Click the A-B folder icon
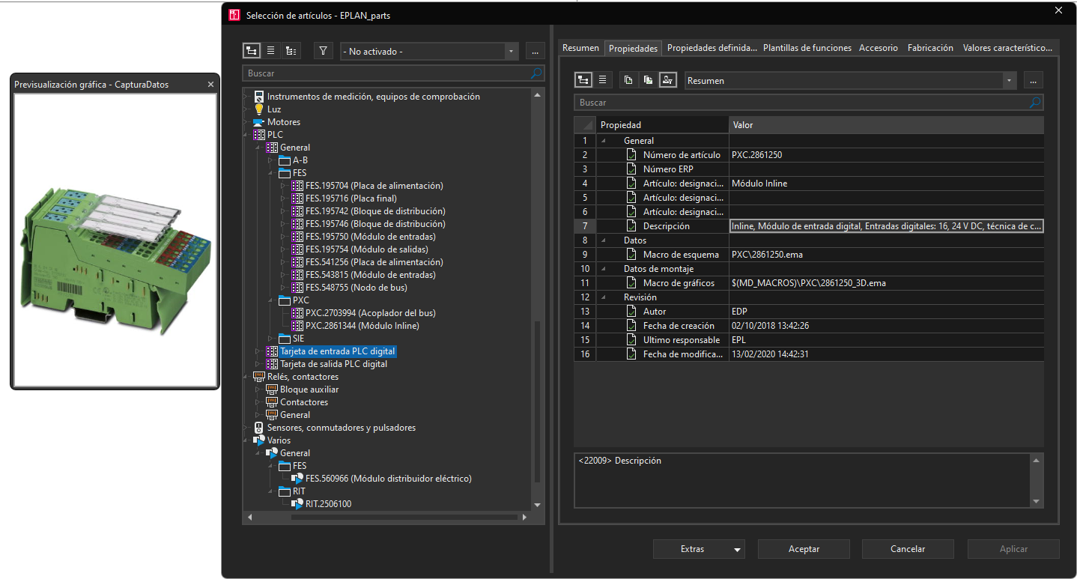Screen dimensions: 1077x579 285,160
